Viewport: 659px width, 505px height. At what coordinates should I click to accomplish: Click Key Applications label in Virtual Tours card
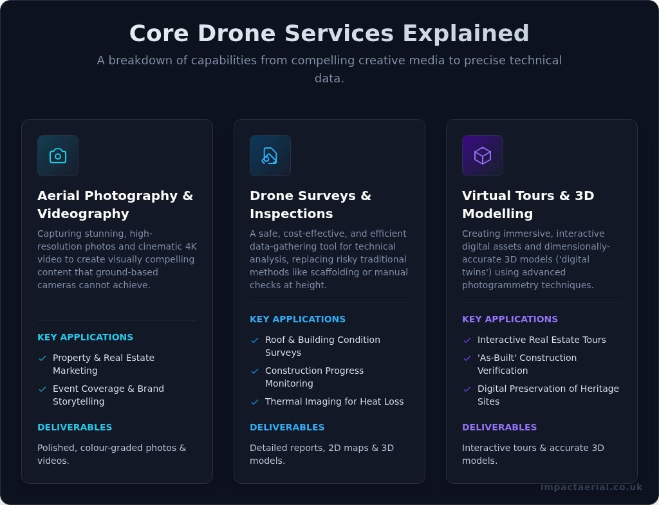tap(510, 319)
